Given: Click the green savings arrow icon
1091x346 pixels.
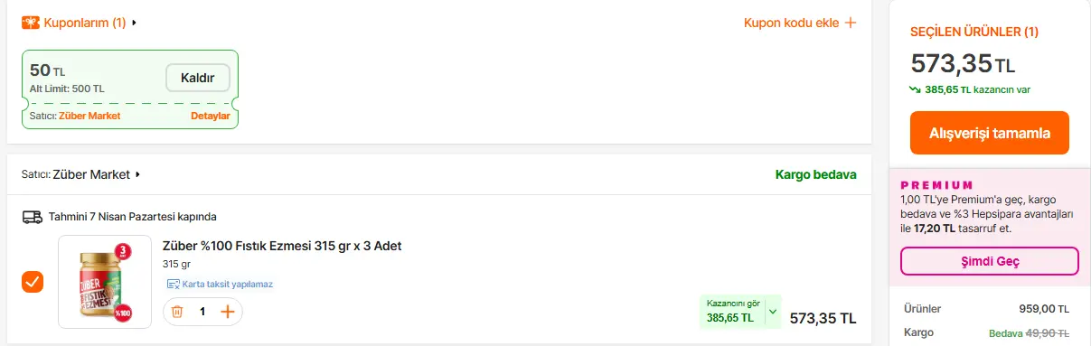Looking at the screenshot, I should 916,89.
